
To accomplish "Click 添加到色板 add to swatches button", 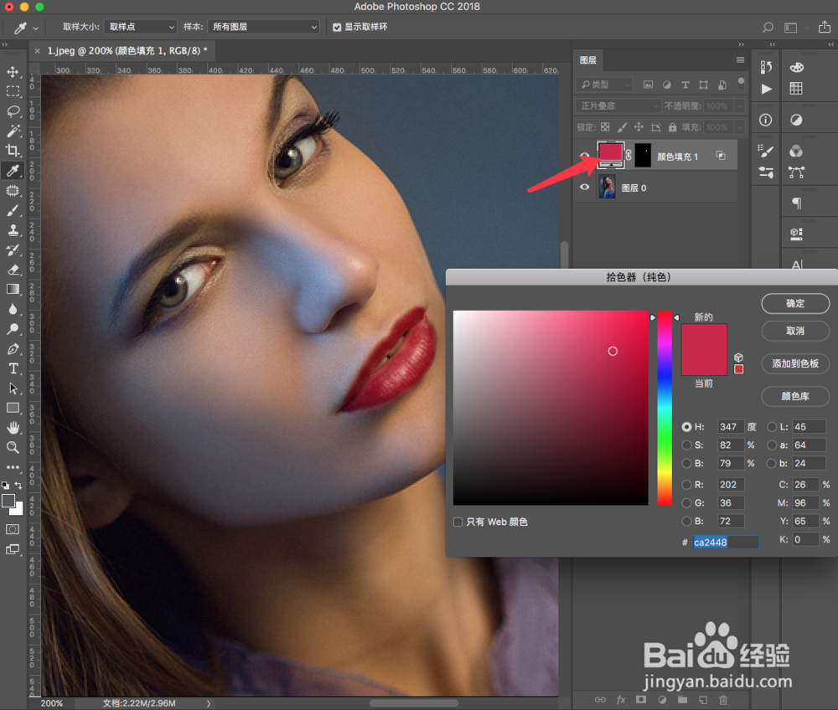I will pos(795,363).
